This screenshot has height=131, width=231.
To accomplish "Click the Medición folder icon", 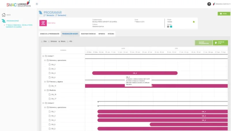I will (48, 90).
